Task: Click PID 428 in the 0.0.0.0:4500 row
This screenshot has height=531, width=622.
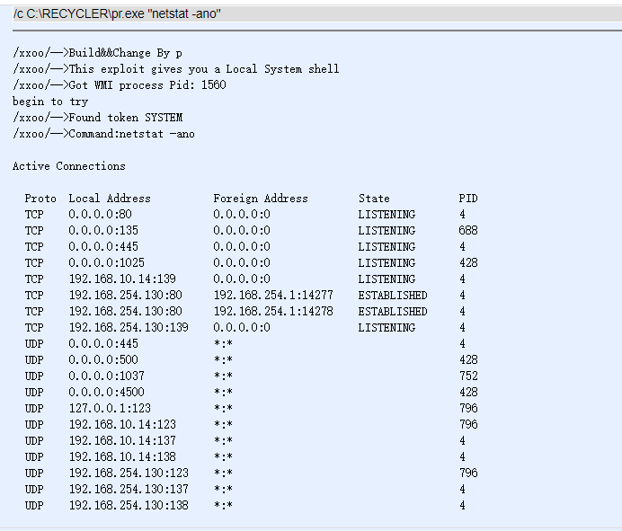Action: pyautogui.click(x=468, y=393)
